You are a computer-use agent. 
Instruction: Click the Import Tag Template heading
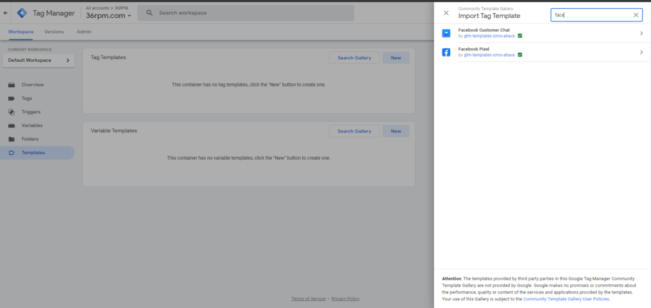[489, 16]
